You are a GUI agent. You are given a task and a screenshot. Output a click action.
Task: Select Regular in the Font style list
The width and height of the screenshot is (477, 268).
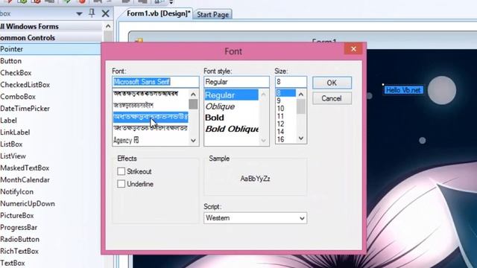232,95
